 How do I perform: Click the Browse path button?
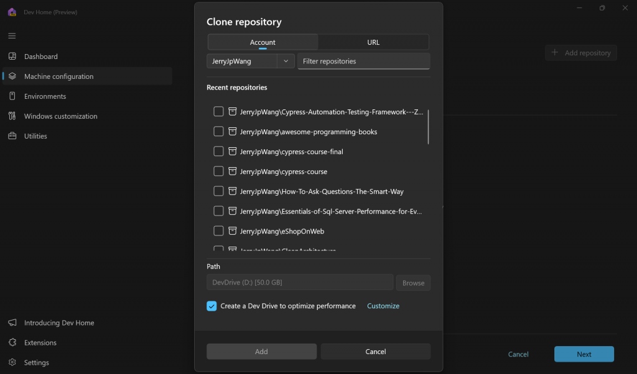(413, 282)
